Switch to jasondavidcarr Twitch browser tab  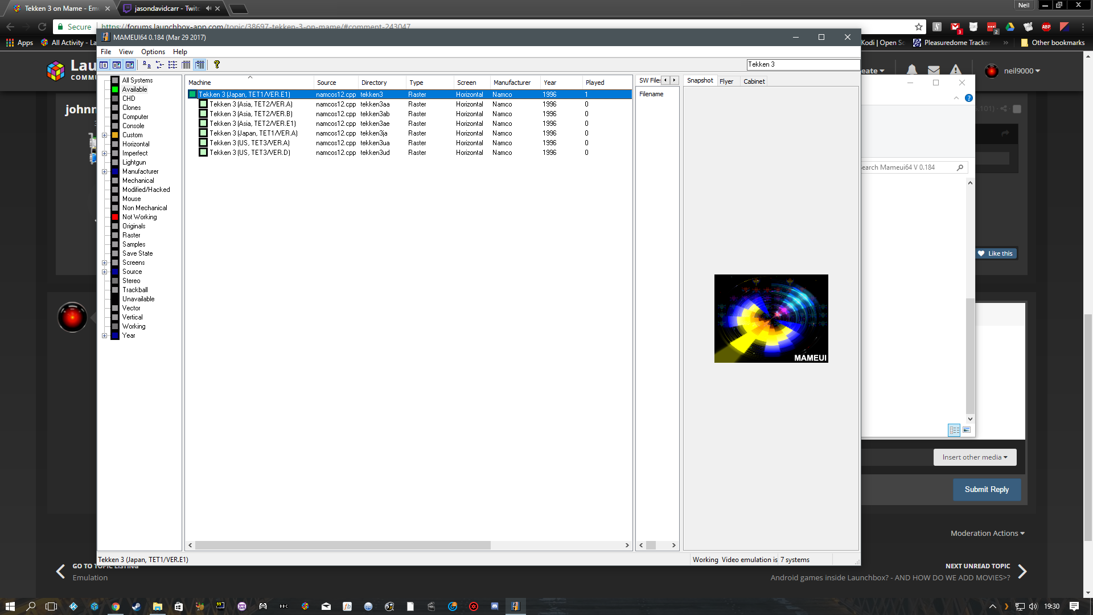coord(169,9)
